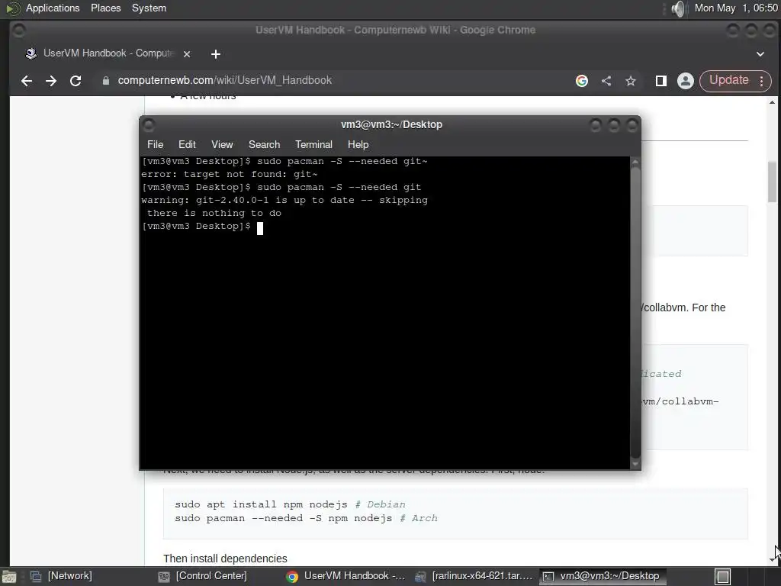Select the UserVM Handbook tab
781x586 pixels.
108,53
